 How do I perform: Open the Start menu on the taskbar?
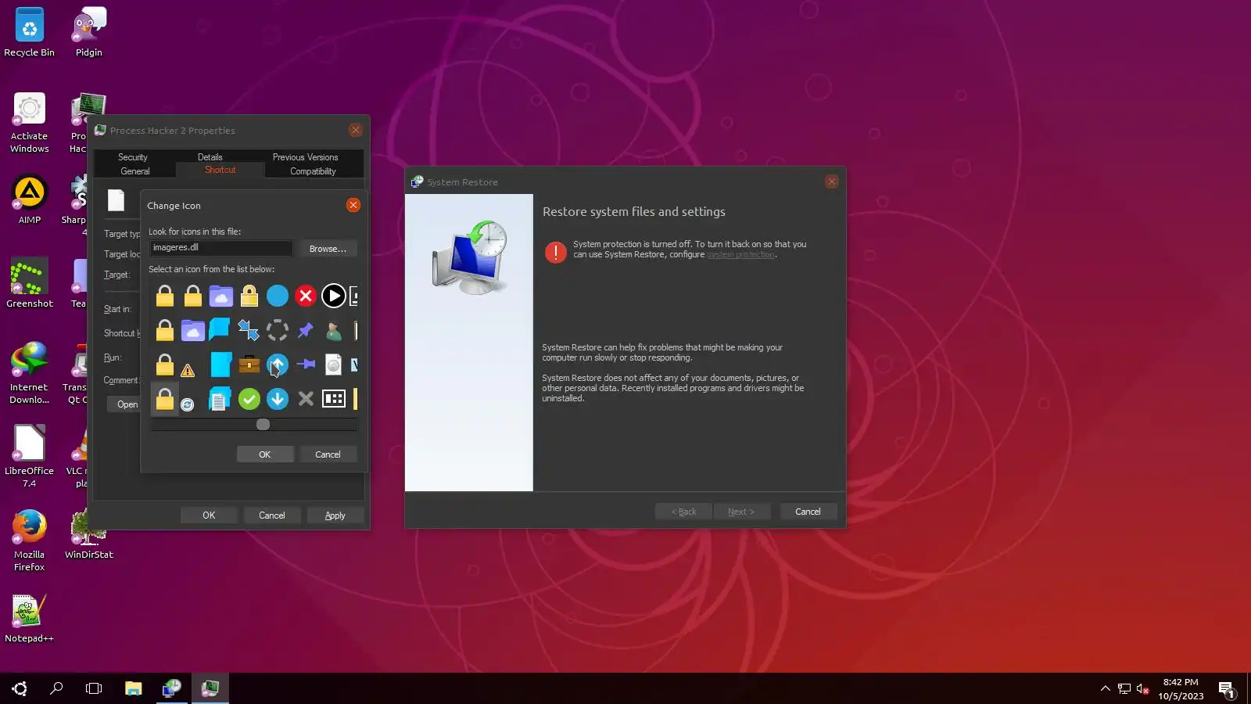pyautogui.click(x=20, y=688)
